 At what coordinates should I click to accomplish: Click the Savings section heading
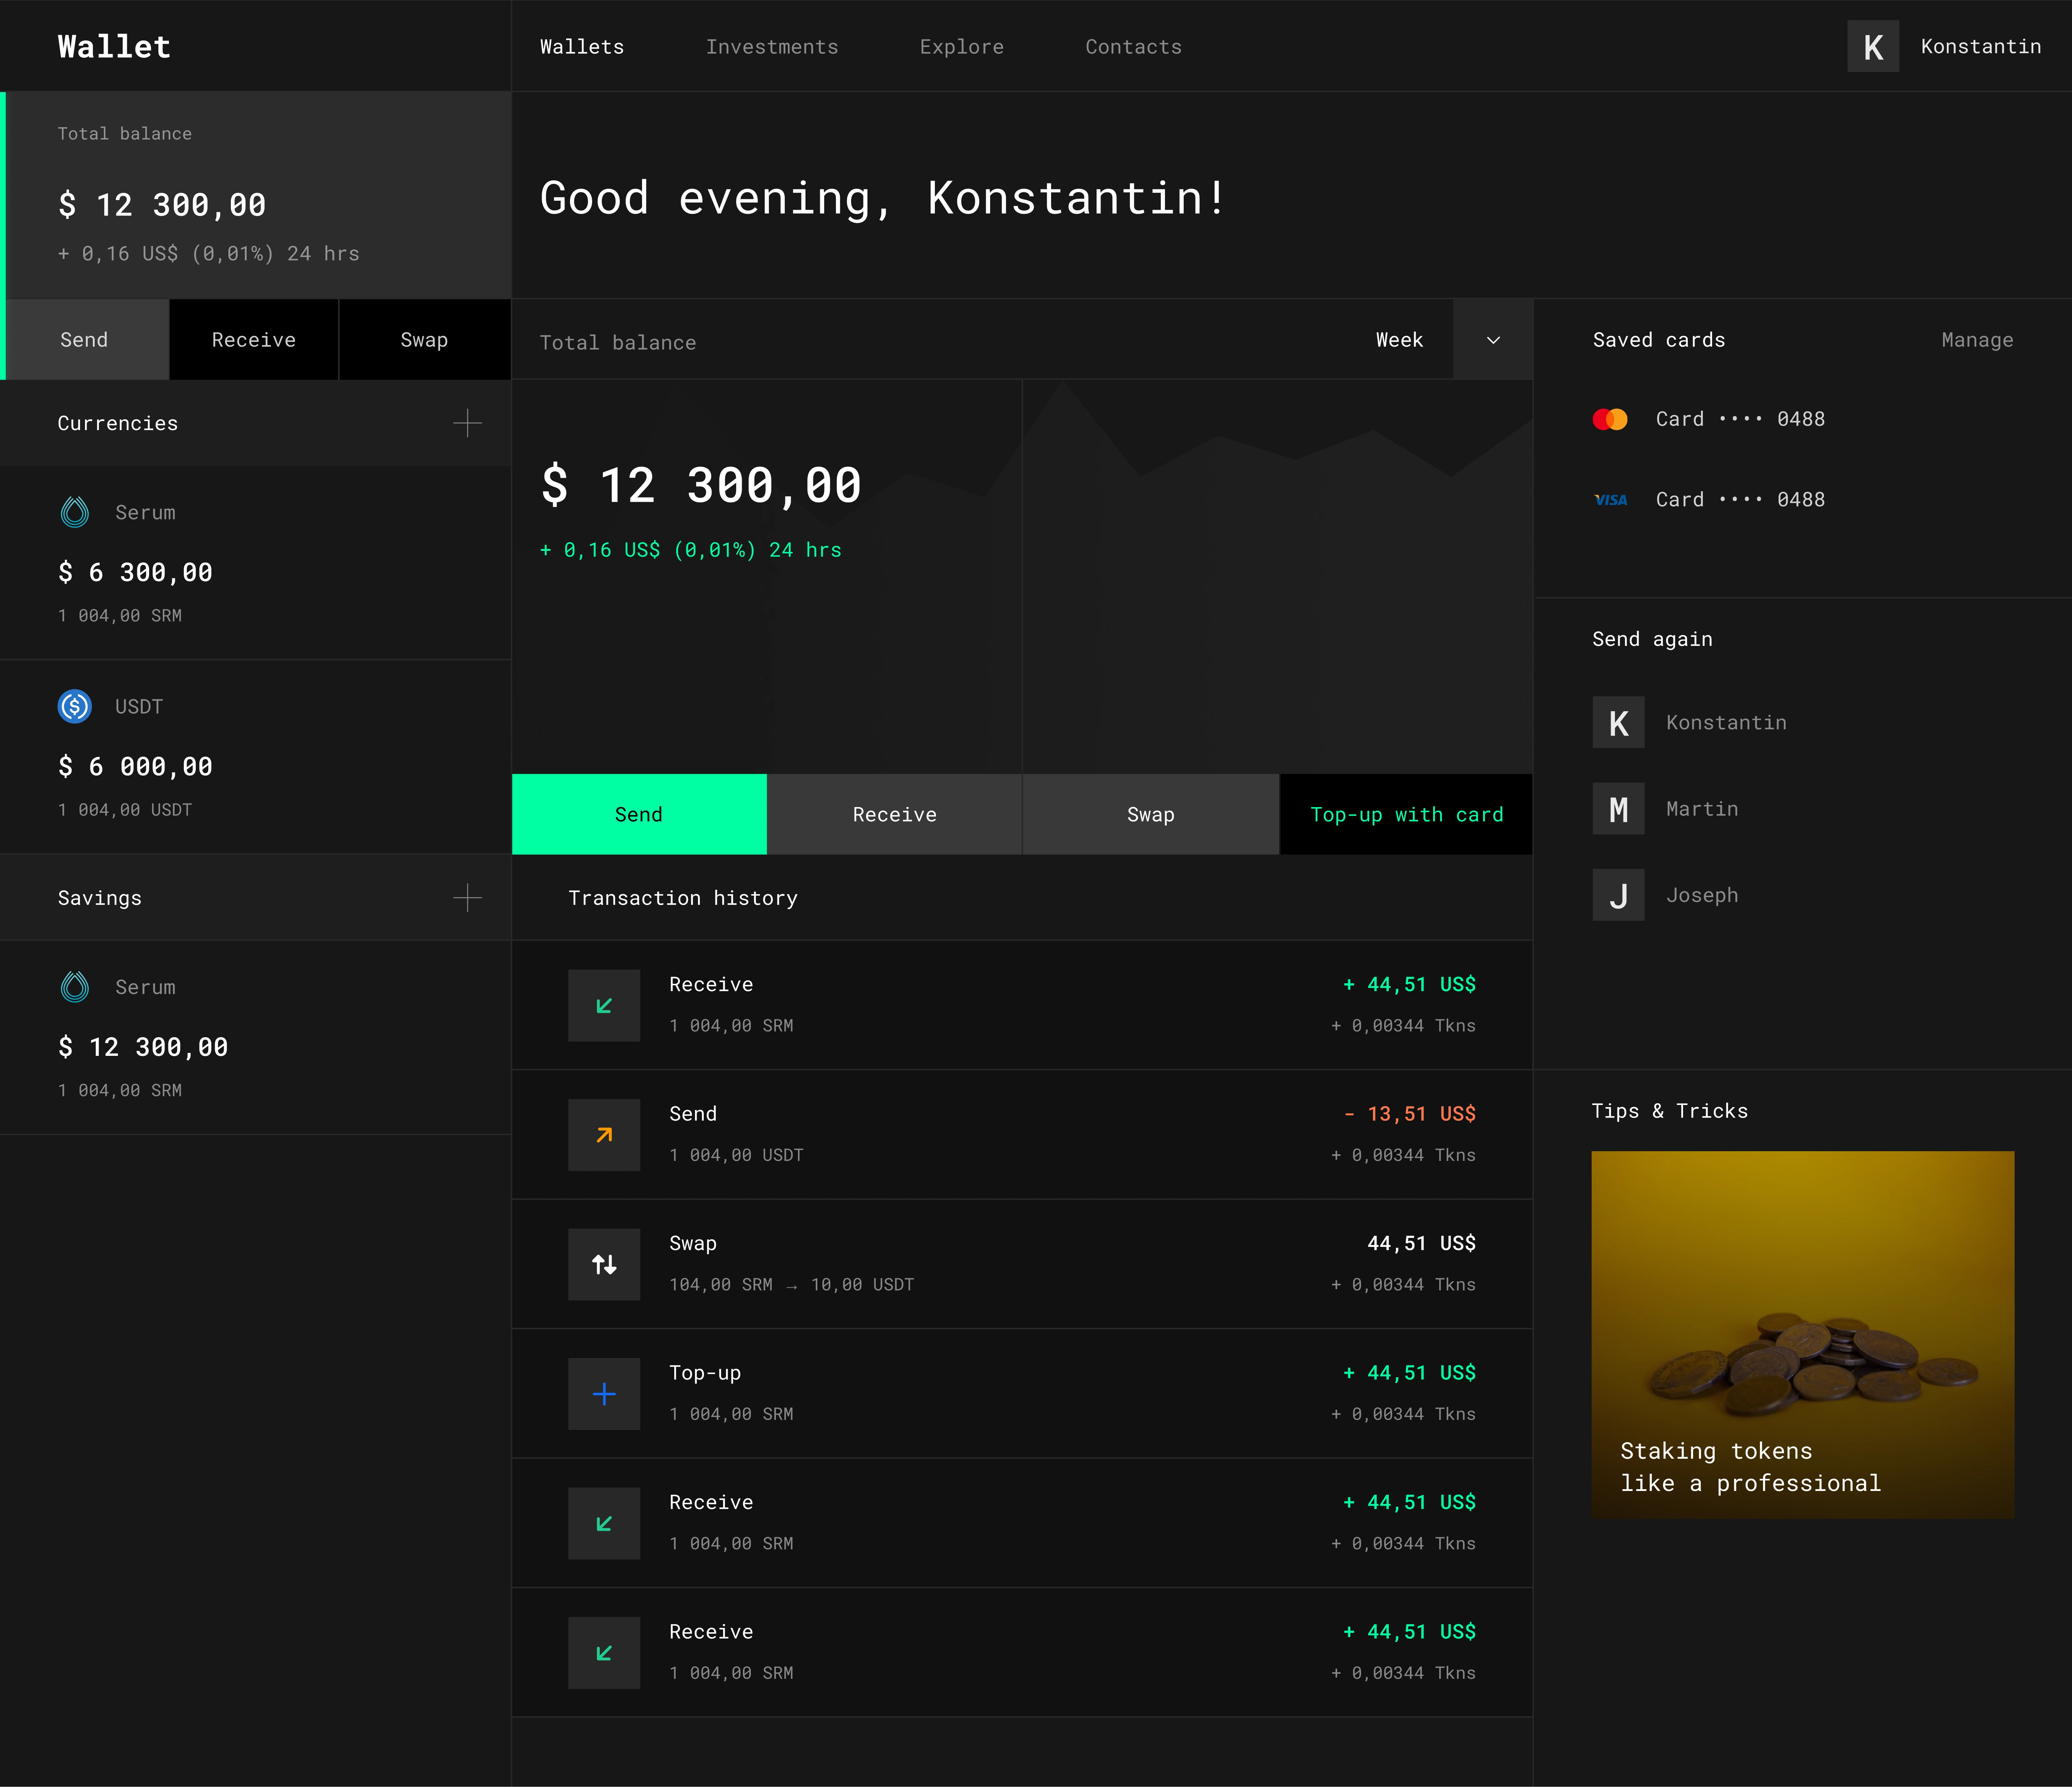pyautogui.click(x=100, y=898)
